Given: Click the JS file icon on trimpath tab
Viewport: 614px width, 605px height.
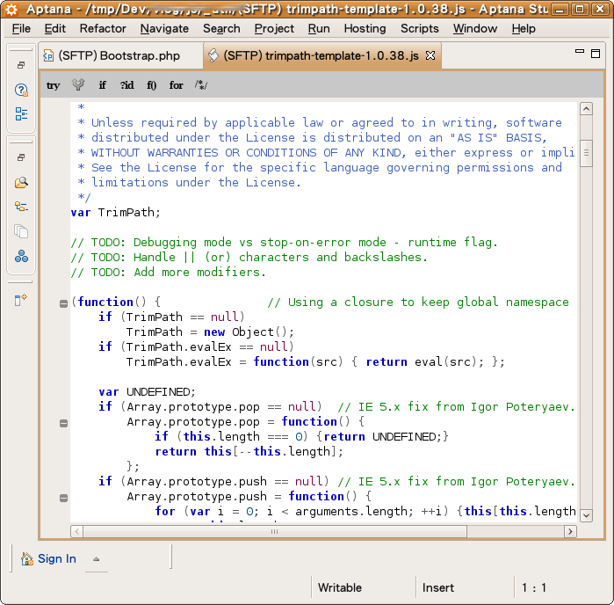Looking at the screenshot, I should click(213, 55).
